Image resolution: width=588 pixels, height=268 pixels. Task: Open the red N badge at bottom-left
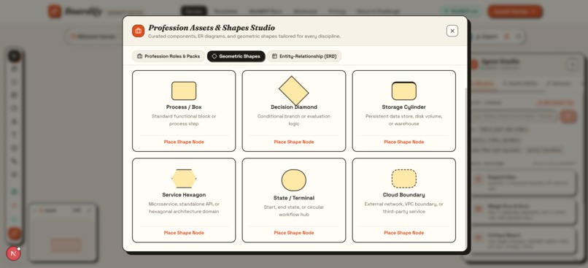(x=14, y=253)
